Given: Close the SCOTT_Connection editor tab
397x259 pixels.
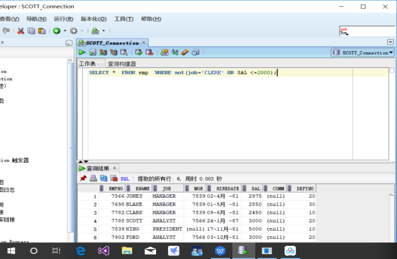Looking at the screenshot, I should [143, 42].
